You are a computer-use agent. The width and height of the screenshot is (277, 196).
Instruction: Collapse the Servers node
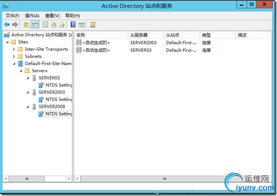[21, 71]
